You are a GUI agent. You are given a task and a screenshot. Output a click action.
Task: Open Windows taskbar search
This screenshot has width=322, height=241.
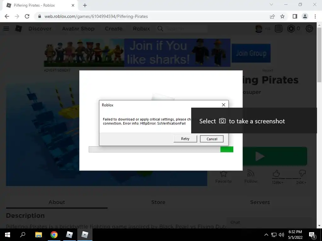(x=23, y=235)
